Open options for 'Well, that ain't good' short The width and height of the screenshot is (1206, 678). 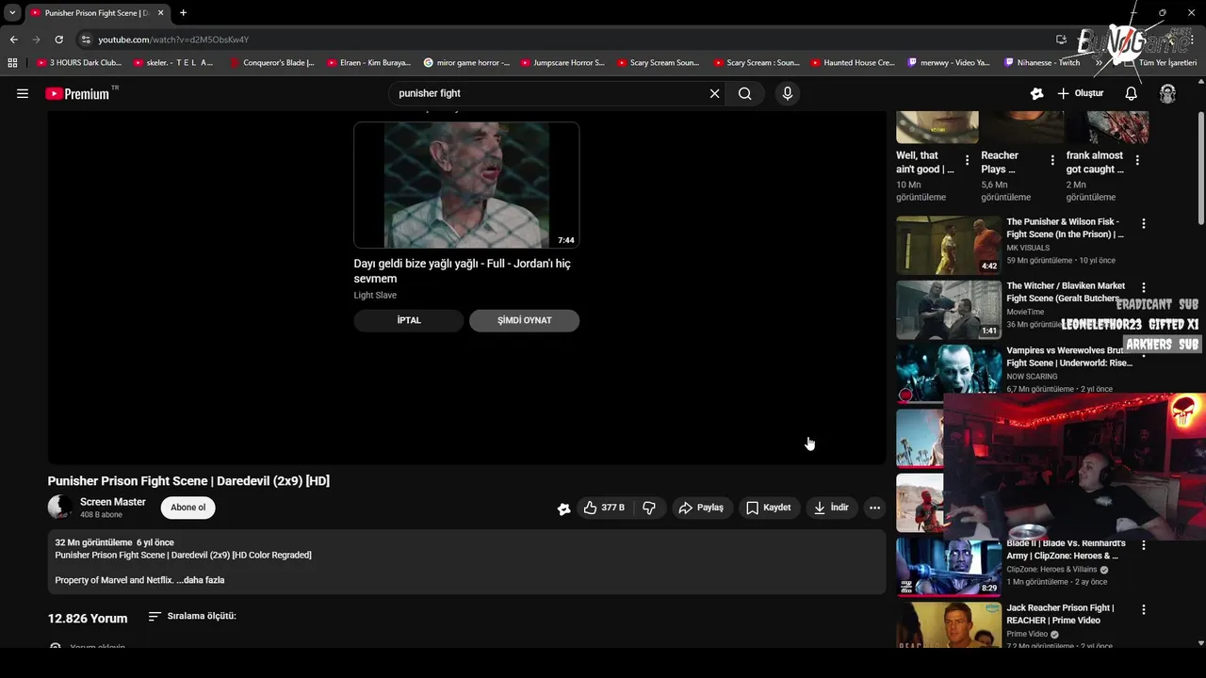click(967, 160)
